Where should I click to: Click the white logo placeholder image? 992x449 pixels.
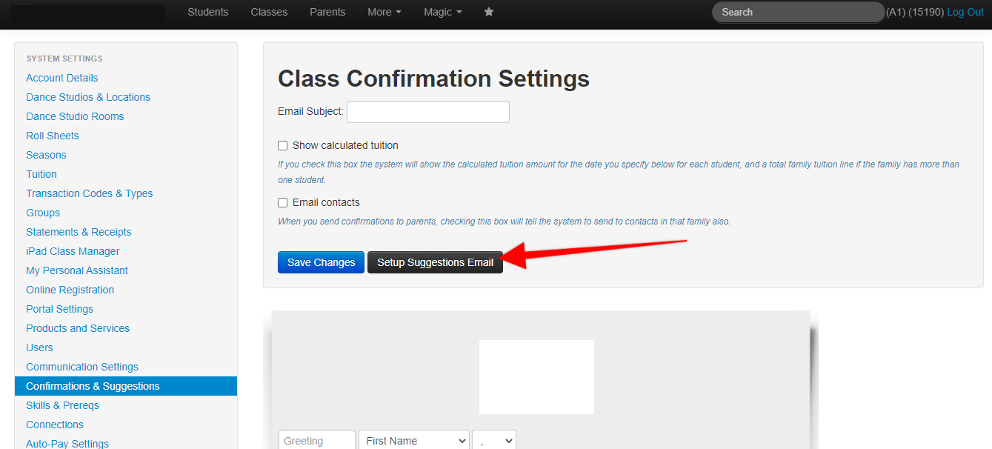(x=536, y=377)
